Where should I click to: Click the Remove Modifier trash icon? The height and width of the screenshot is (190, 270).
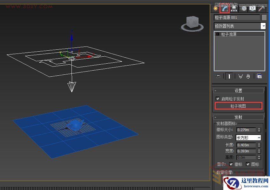click(x=248, y=76)
